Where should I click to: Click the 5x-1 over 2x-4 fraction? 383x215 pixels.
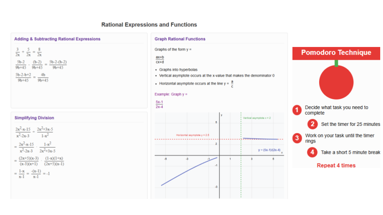pos(159,104)
